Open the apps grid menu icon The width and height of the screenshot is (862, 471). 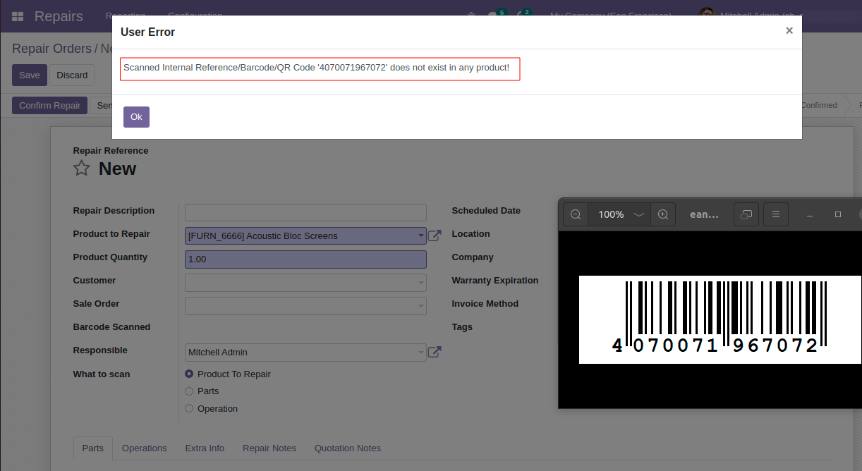coord(18,16)
